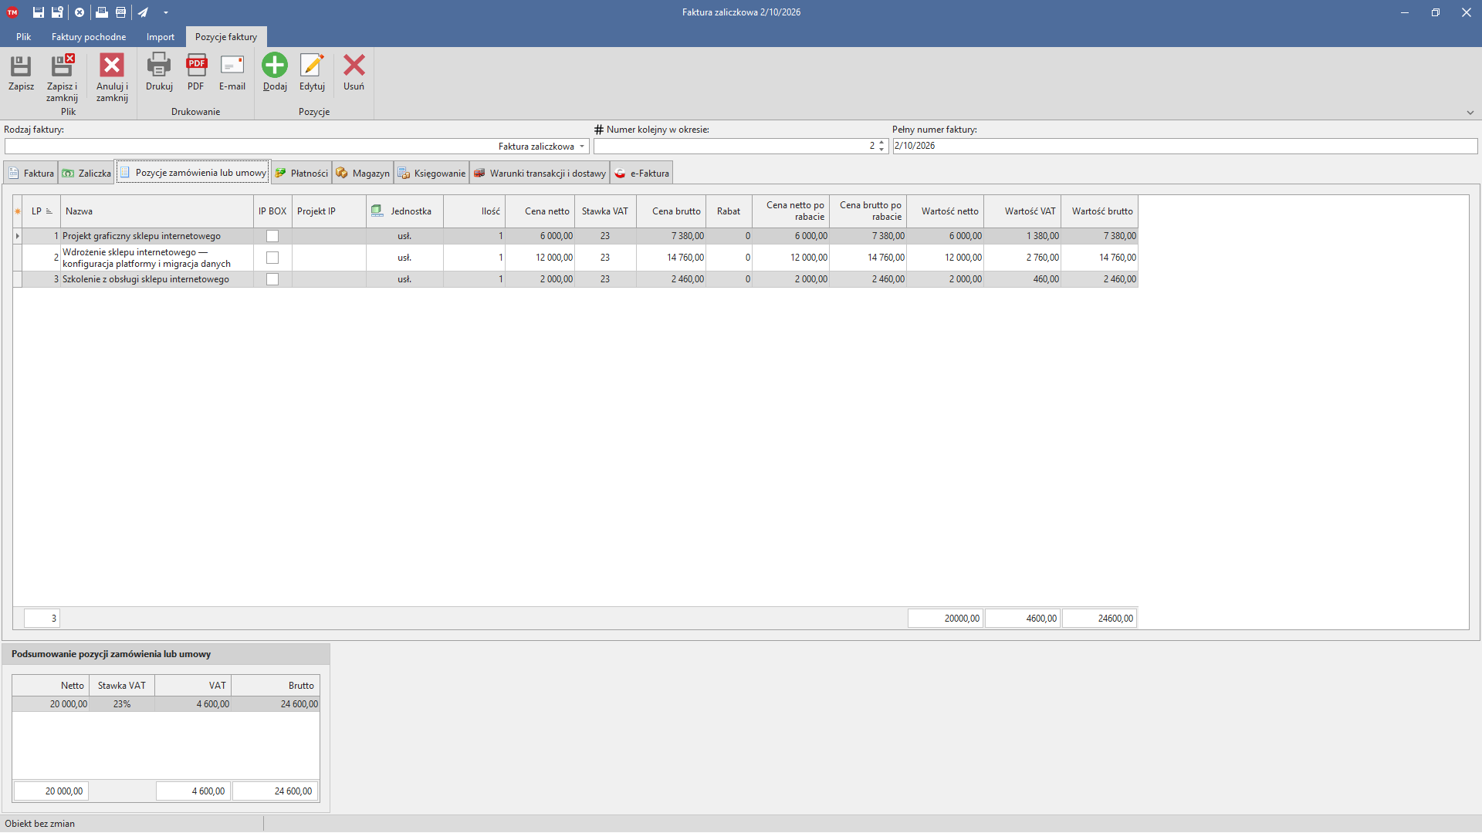Click the Stawka VAT column header in grid

pos(605,211)
